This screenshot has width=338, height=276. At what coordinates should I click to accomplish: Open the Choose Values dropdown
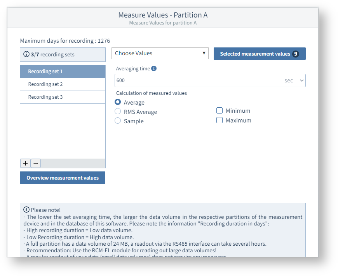[x=160, y=53]
